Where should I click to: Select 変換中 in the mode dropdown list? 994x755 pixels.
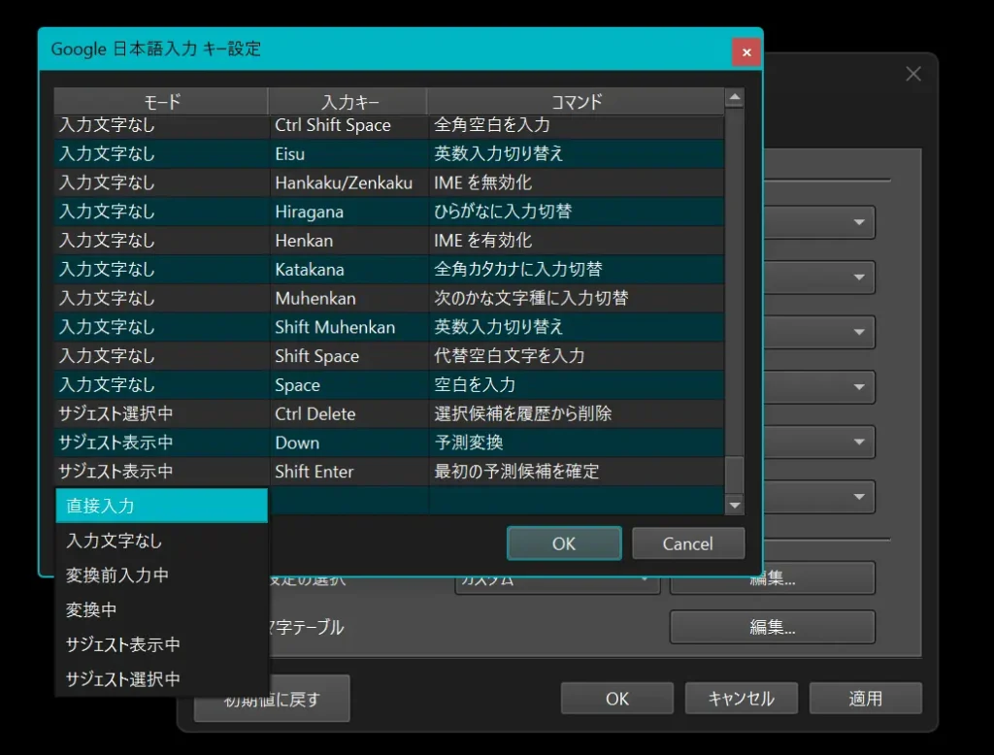(162, 609)
